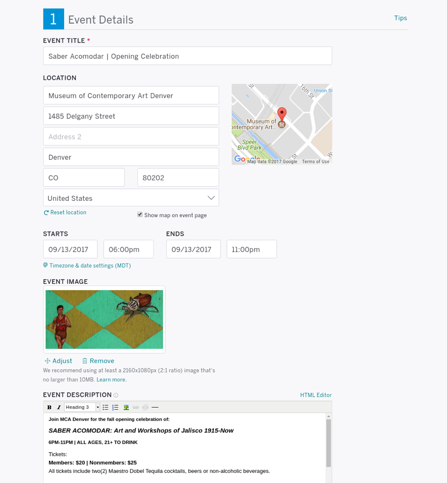
Task: Click the Reset location refresh icon
Action: [x=46, y=212]
